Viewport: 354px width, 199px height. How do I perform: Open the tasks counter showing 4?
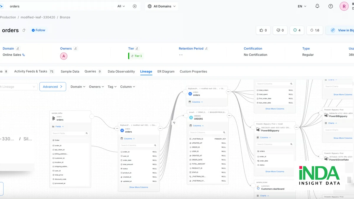[x=297, y=30]
